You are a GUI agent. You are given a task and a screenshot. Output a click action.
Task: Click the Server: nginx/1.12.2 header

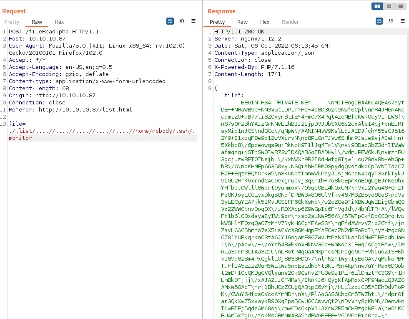[248, 39]
